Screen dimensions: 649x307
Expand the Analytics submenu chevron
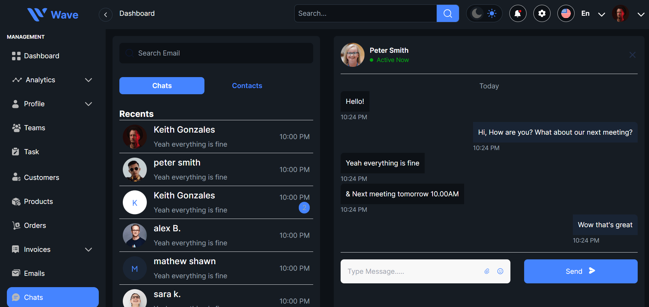point(88,80)
